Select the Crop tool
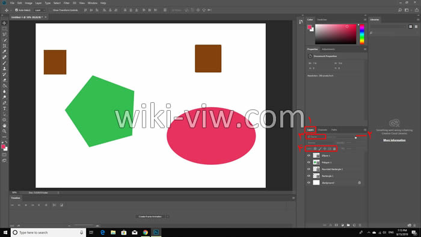421x237 pixels. tap(4, 46)
